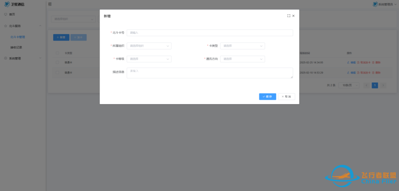The image size is (399, 191).
Task: Open the 卡类型 dropdown
Action: (242, 46)
